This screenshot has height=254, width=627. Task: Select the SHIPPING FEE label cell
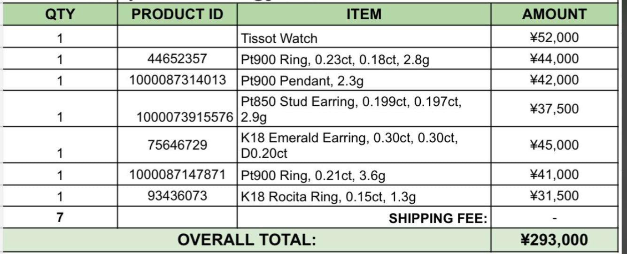point(438,218)
